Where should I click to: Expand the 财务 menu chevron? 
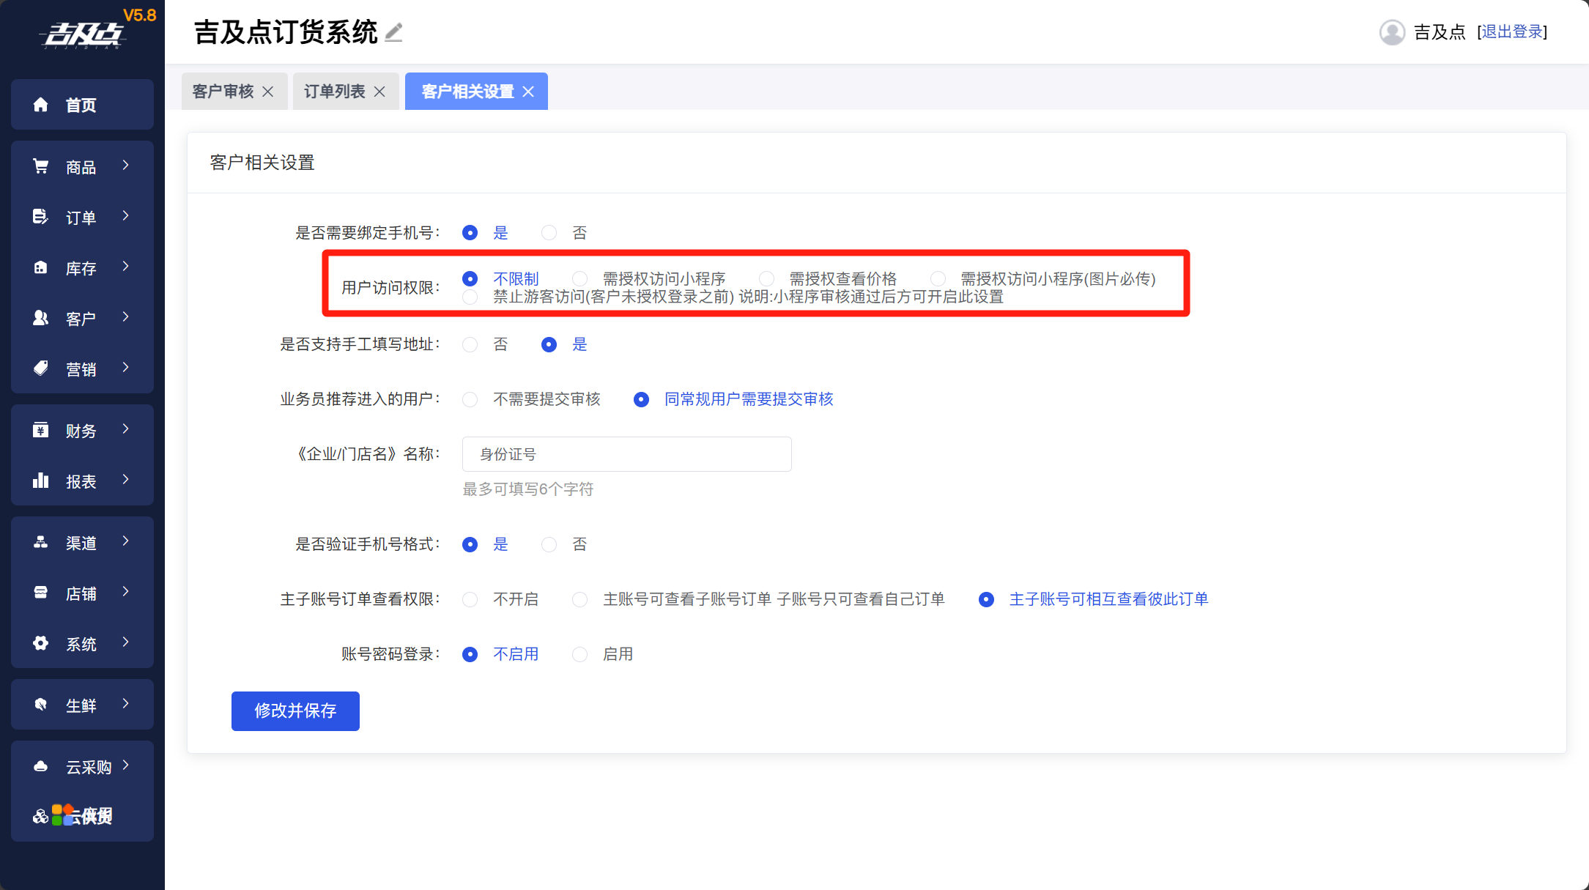tap(126, 429)
